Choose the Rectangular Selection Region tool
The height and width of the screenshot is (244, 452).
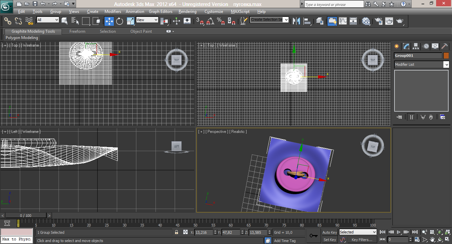(86, 21)
